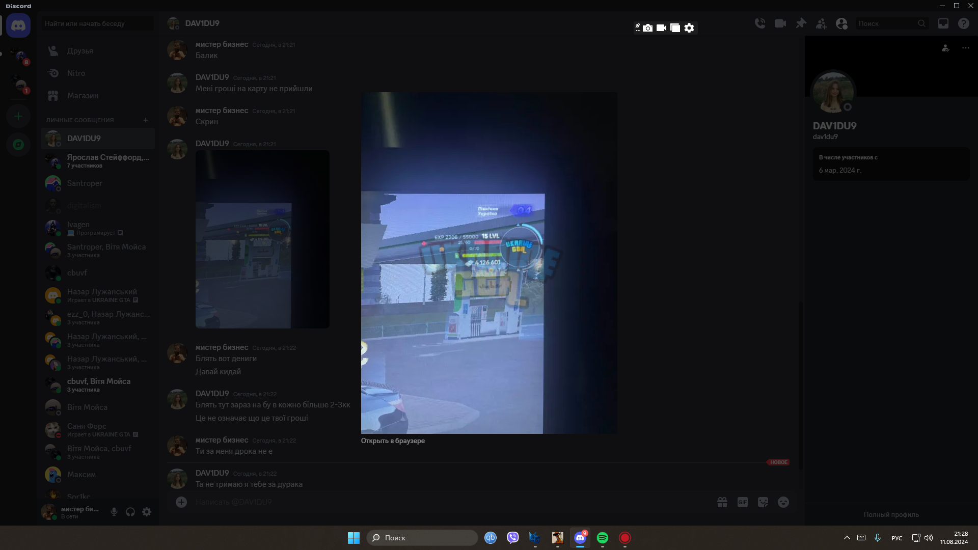978x550 pixels.
Task: Toggle microphone mute in the user panel
Action: pyautogui.click(x=114, y=512)
